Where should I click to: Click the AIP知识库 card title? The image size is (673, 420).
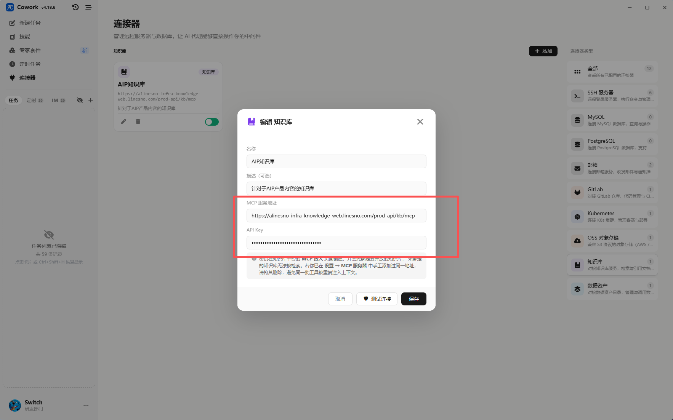pos(131,84)
